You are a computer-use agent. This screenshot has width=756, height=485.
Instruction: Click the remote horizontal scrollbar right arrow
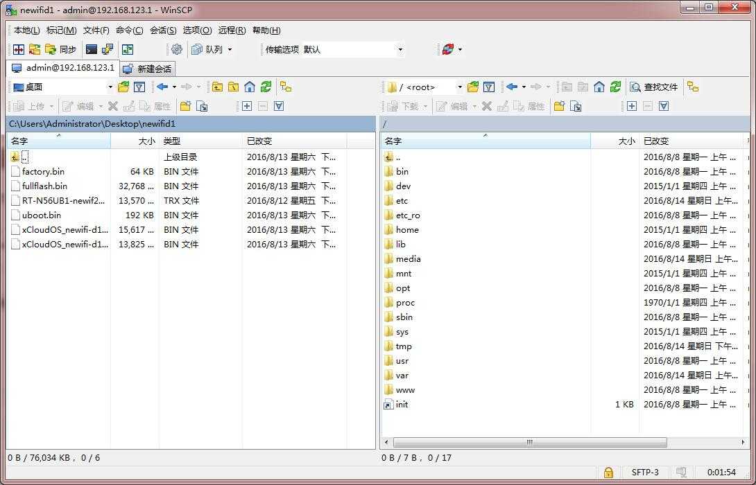pyautogui.click(x=743, y=442)
